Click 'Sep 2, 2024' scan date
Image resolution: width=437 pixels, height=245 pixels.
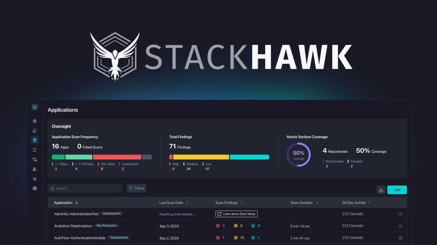pyautogui.click(x=169, y=238)
